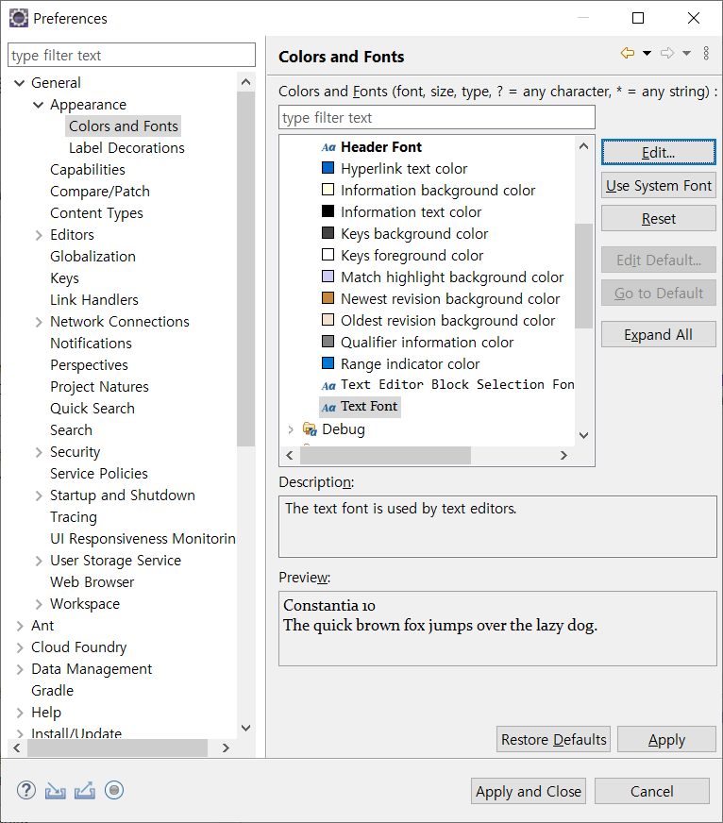Click the Cancel button
Screen dimensions: 723x823
tap(651, 791)
